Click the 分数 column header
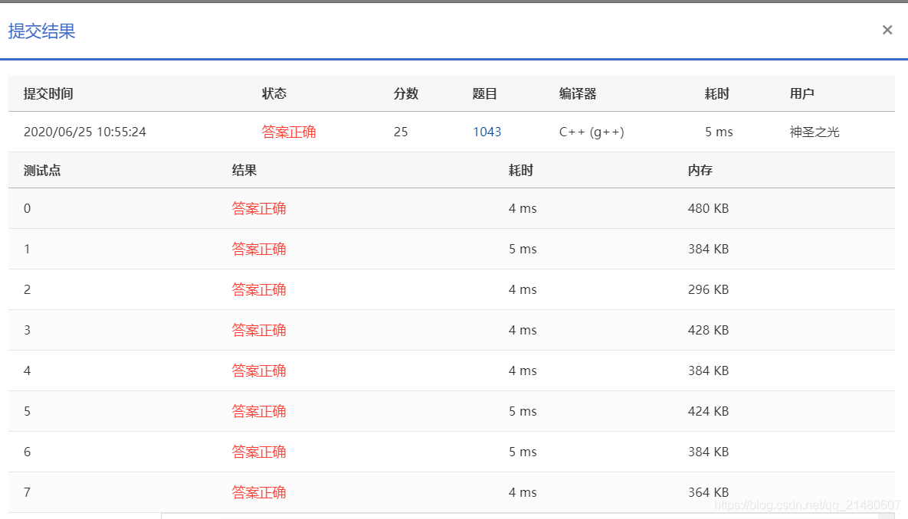The width and height of the screenshot is (908, 519). (x=406, y=93)
